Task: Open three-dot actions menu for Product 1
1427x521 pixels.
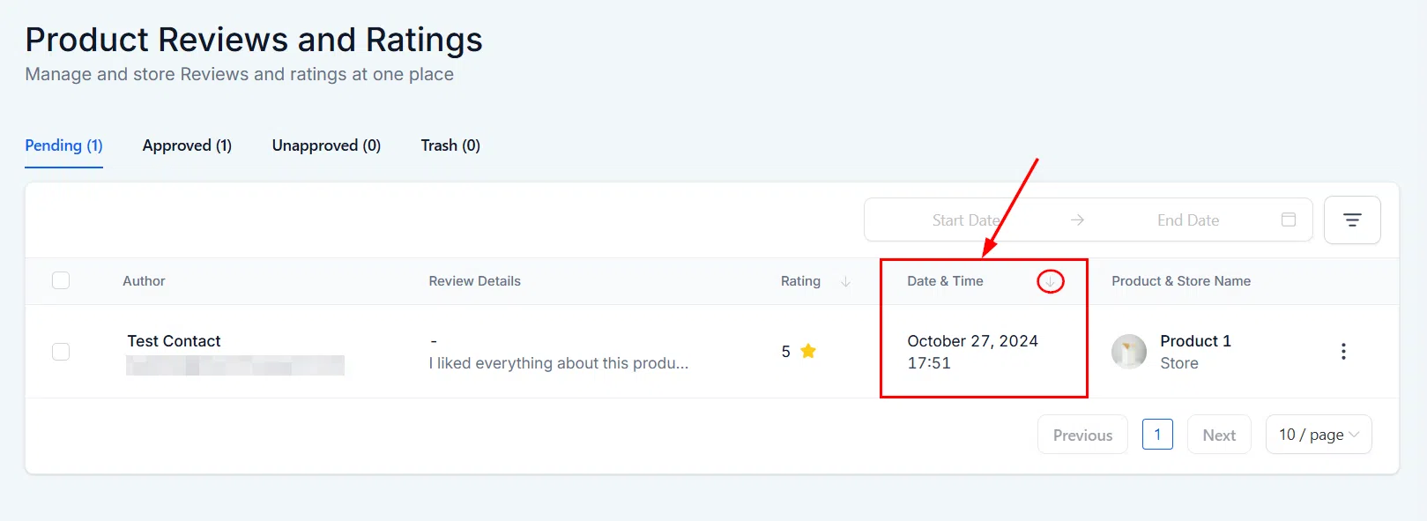Action: click(x=1343, y=351)
